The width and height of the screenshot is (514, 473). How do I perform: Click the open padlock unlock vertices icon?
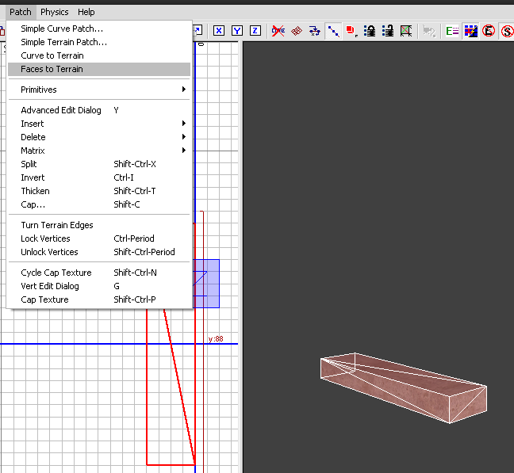click(x=388, y=31)
